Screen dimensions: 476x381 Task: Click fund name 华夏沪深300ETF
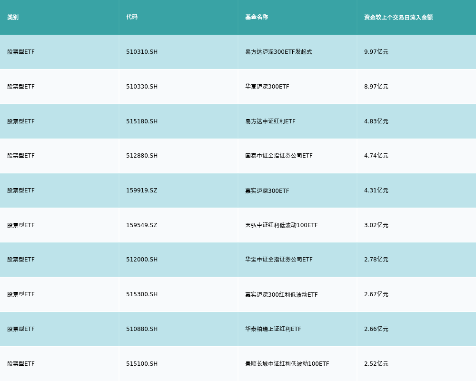[x=267, y=87]
